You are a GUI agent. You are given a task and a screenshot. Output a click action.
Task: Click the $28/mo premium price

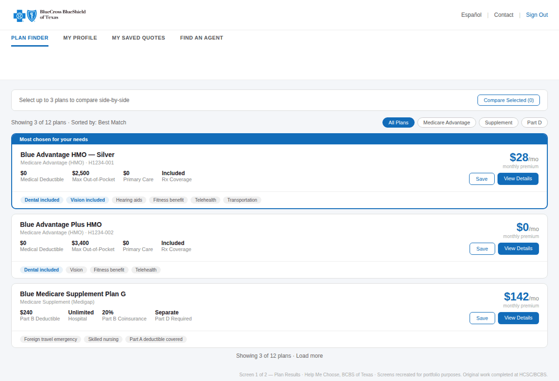coord(524,157)
